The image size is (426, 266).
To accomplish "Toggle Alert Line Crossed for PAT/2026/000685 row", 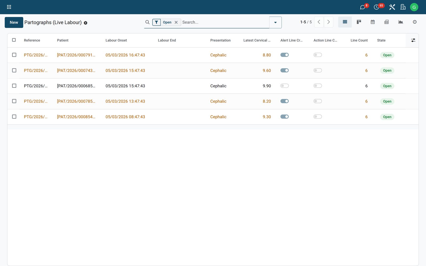I will click(x=285, y=86).
